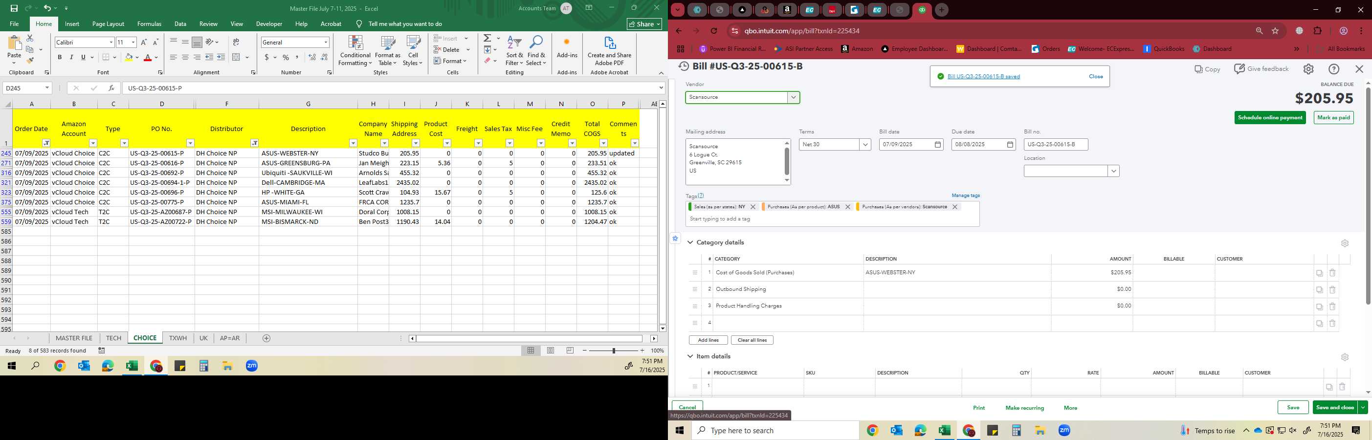Switch to the MASTER FILE sheet tab

tap(74, 338)
